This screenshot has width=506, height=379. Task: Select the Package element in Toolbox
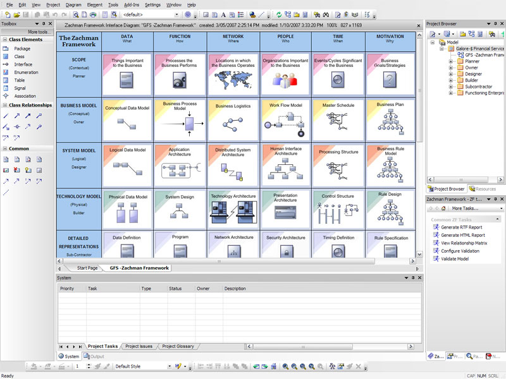[22, 49]
